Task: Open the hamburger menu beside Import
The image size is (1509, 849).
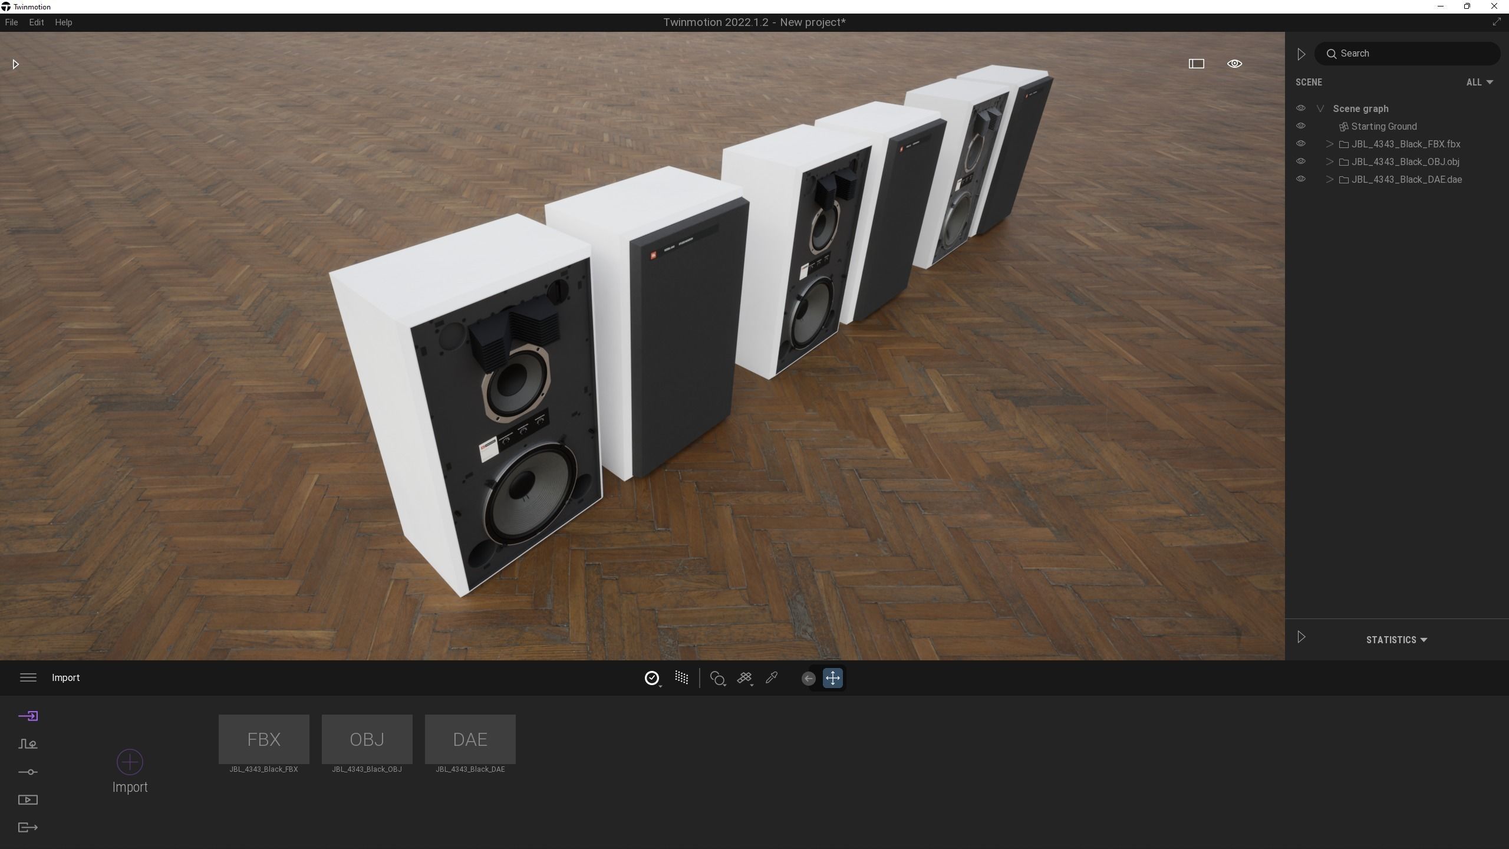Action: pyautogui.click(x=28, y=677)
